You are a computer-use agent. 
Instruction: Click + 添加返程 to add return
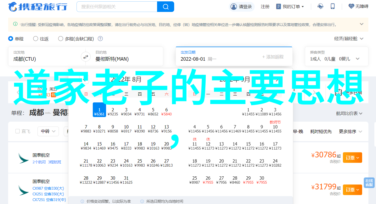click(273, 57)
